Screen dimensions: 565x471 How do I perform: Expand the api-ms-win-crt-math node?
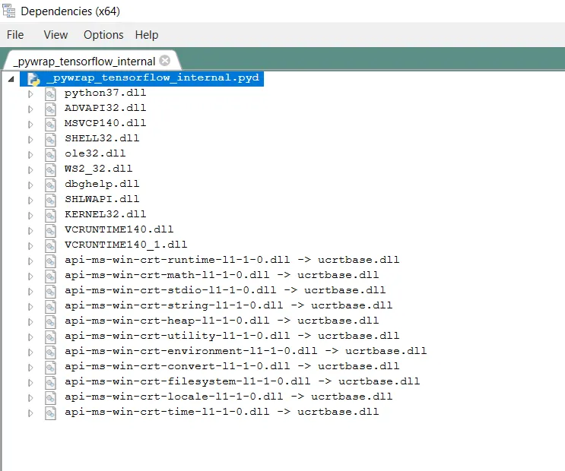30,277
